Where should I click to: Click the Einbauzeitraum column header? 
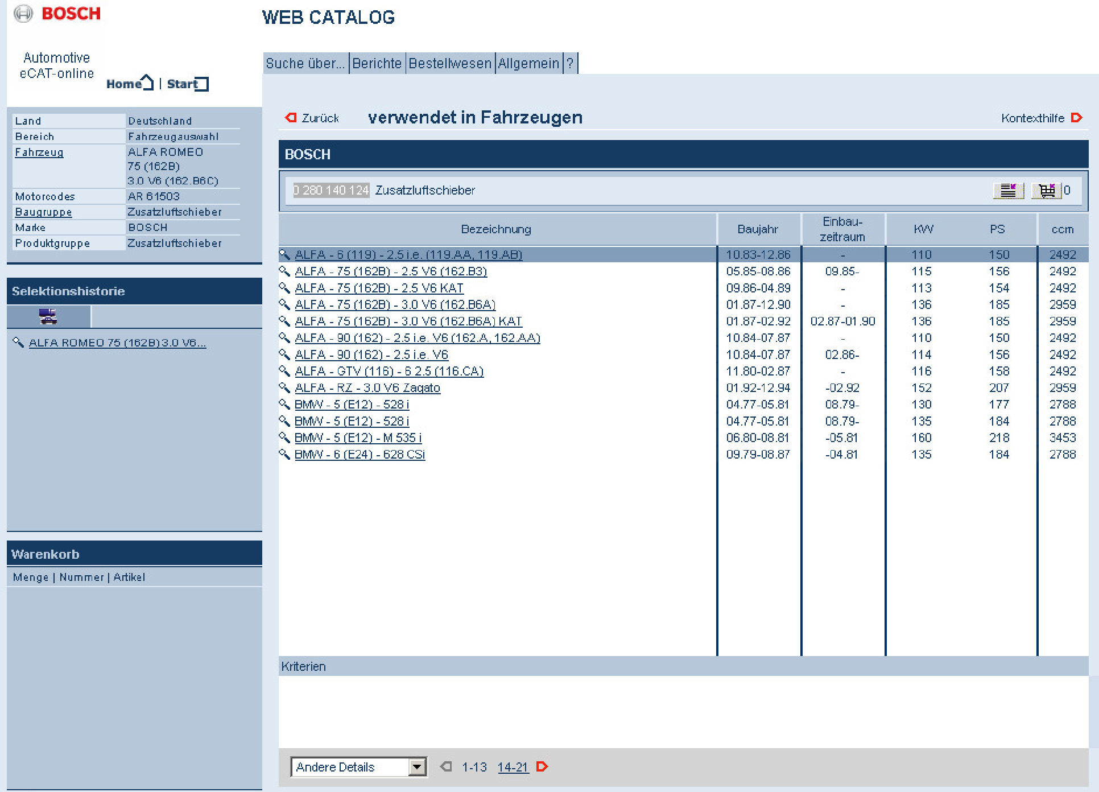842,229
